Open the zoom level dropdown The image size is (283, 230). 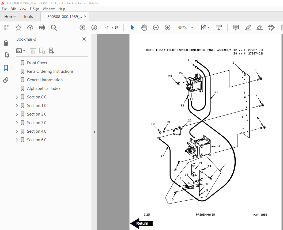(x=192, y=28)
